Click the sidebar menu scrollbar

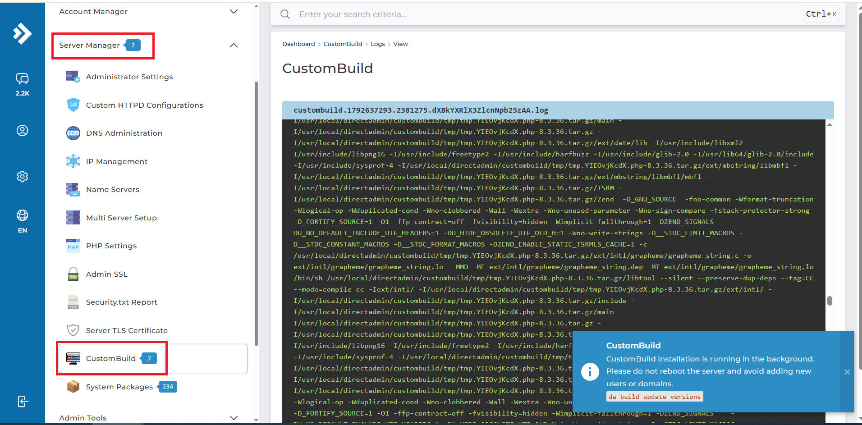256,214
